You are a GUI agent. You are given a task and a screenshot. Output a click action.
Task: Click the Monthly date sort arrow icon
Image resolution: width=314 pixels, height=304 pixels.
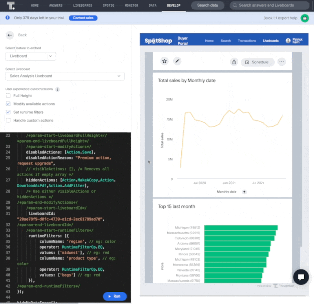pyautogui.click(x=244, y=192)
